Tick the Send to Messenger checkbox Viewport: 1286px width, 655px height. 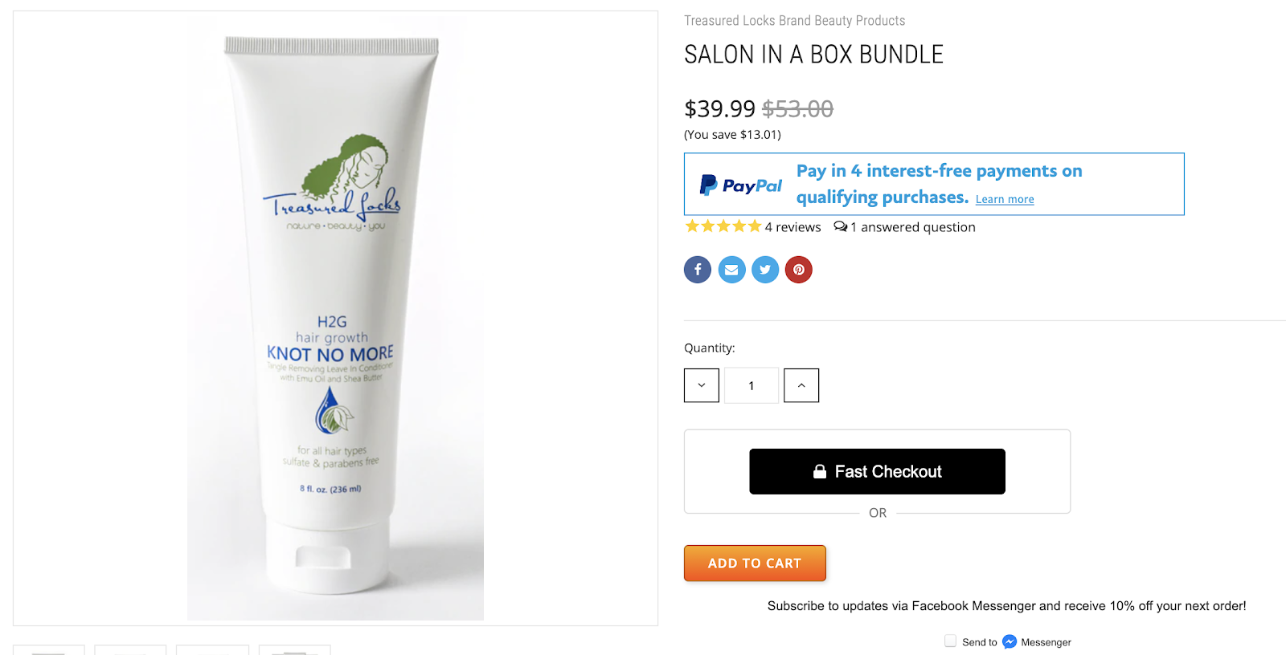click(x=951, y=641)
